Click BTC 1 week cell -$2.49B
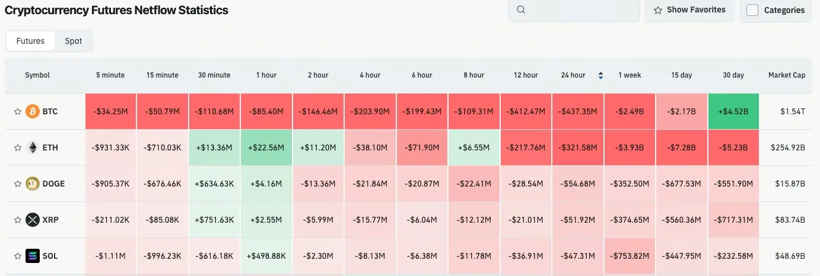This screenshot has height=276, width=820. pyautogui.click(x=630, y=111)
